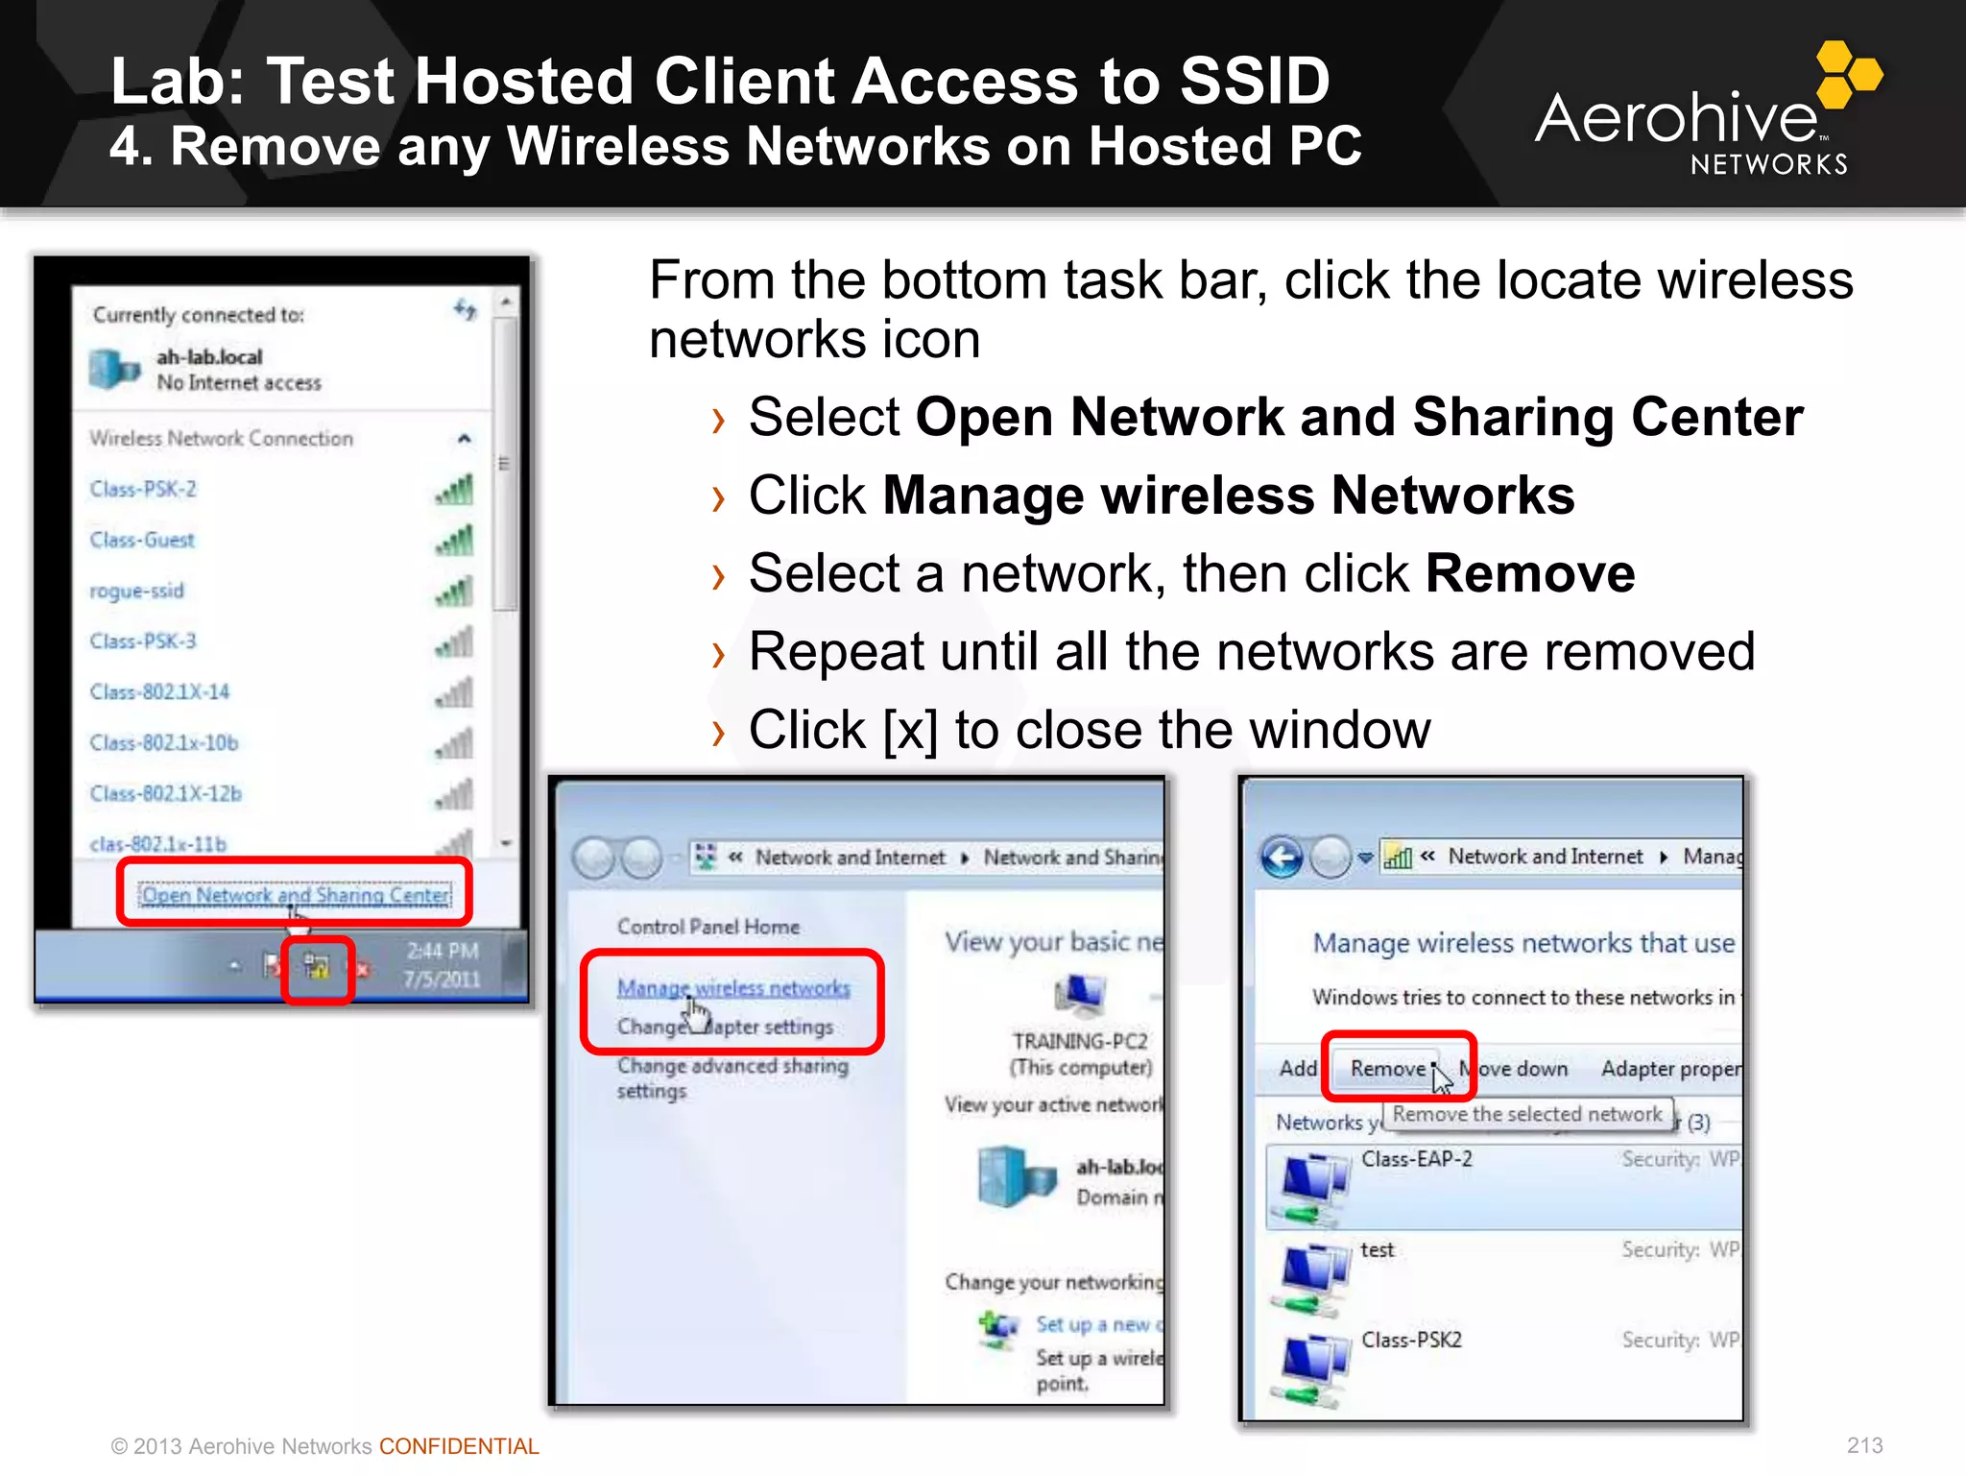Click the Class-PSK2 network computer icon
The image size is (1966, 1475).
(1310, 1370)
